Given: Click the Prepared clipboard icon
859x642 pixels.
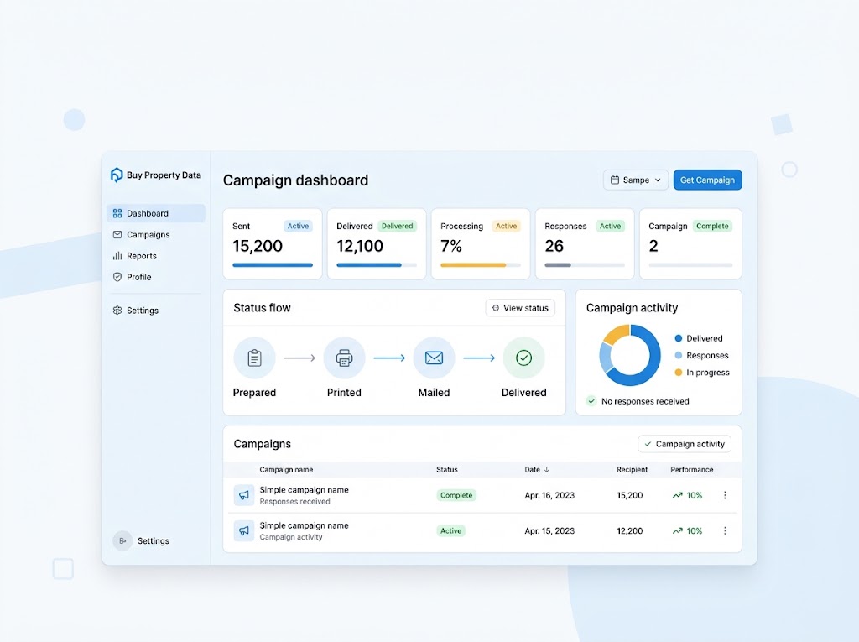Looking at the screenshot, I should (x=254, y=358).
